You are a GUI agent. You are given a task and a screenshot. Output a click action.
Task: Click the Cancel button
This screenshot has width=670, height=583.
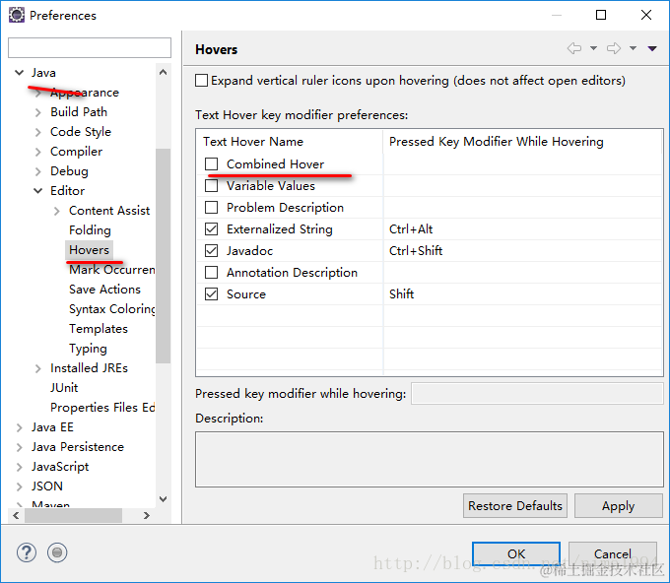pos(612,554)
